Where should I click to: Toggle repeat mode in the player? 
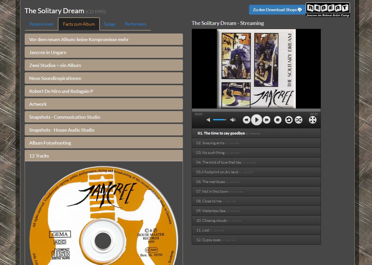point(289,120)
